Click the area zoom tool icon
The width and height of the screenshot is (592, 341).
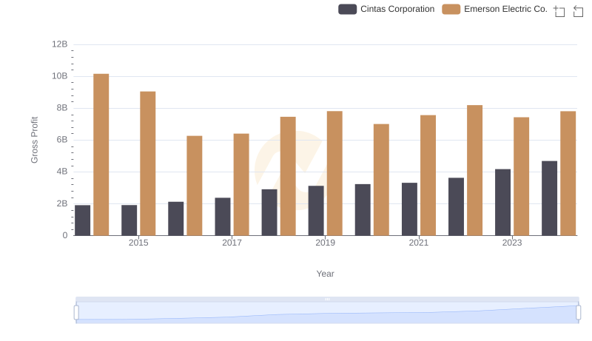[x=559, y=11]
